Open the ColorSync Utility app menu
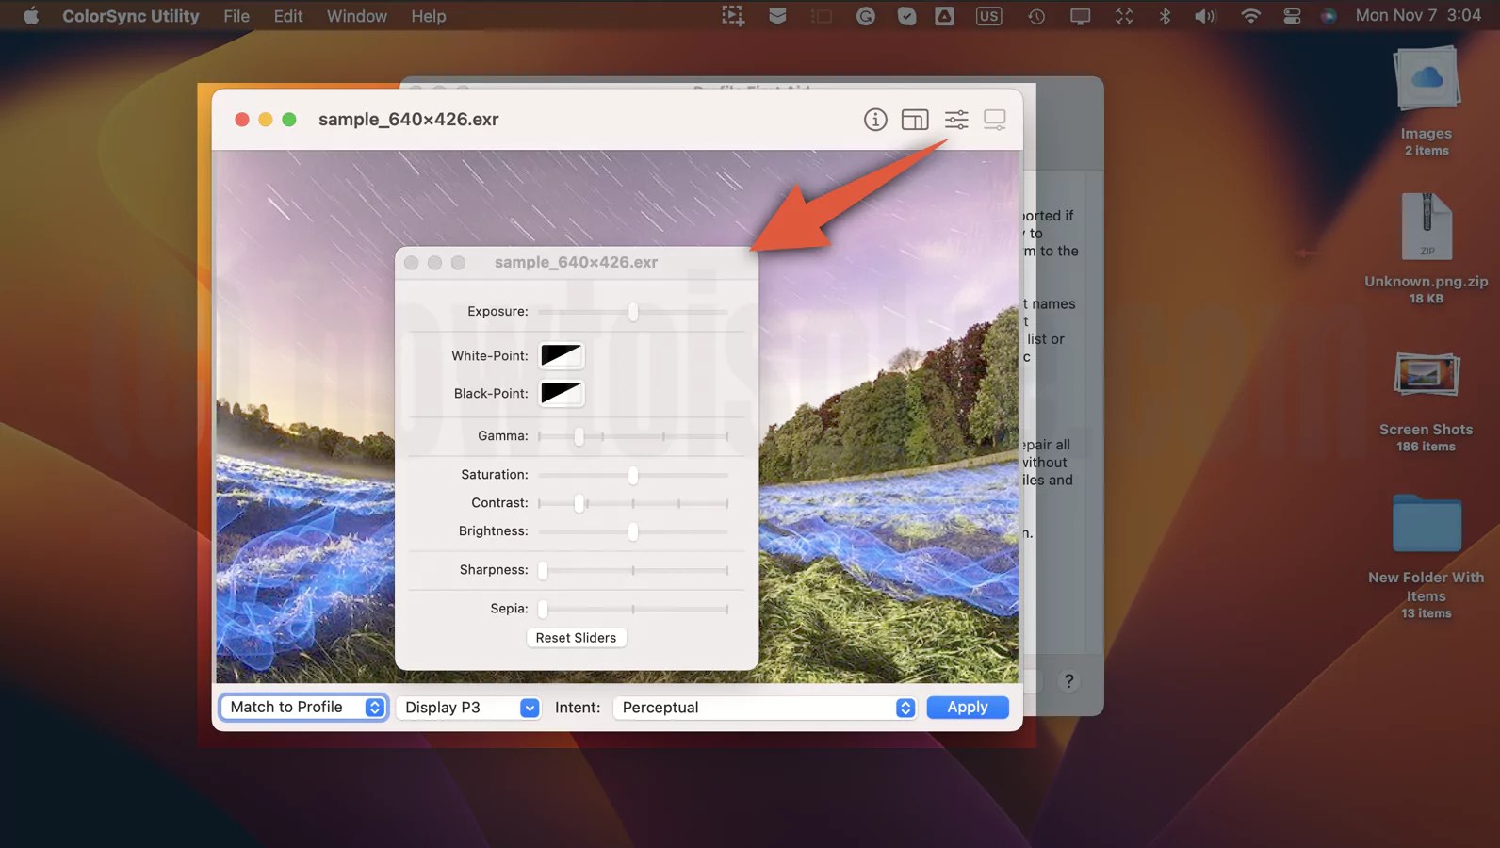1500x848 pixels. click(x=131, y=16)
